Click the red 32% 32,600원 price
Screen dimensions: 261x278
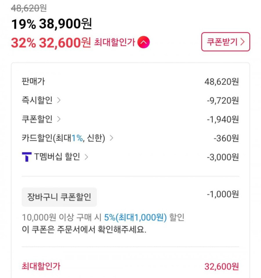coord(51,43)
